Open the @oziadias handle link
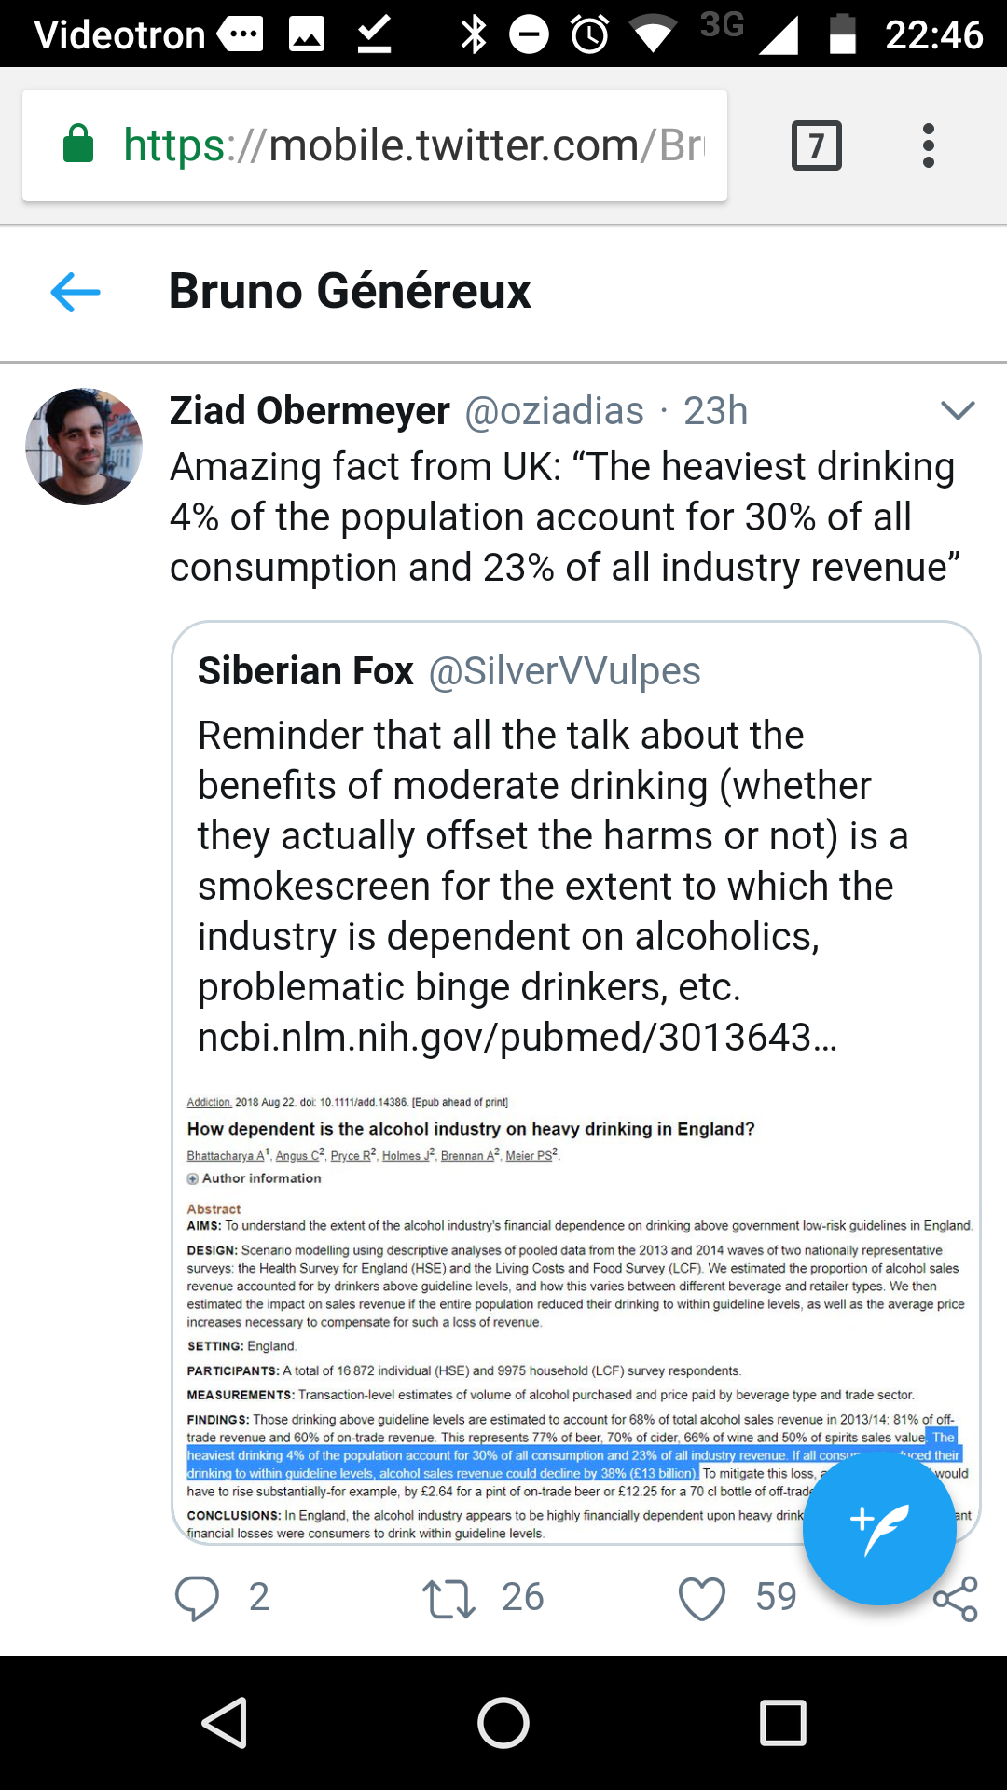Image resolution: width=1007 pixels, height=1790 pixels. pos(554,411)
